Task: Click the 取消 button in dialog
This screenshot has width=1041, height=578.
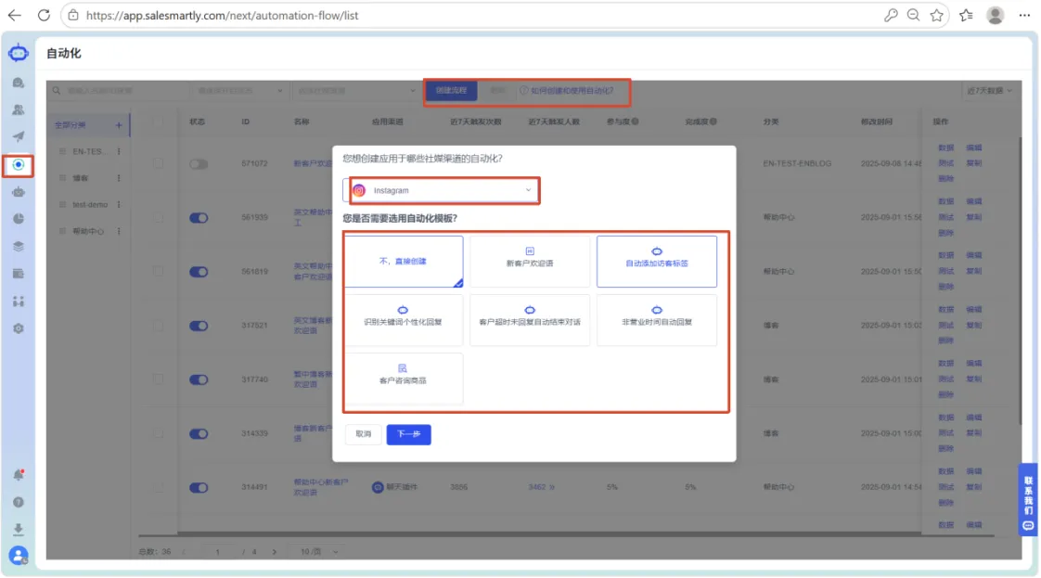Action: click(x=363, y=434)
